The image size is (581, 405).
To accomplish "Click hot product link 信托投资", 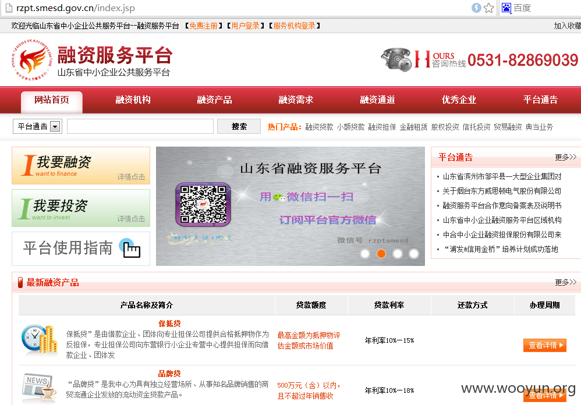I will (477, 127).
